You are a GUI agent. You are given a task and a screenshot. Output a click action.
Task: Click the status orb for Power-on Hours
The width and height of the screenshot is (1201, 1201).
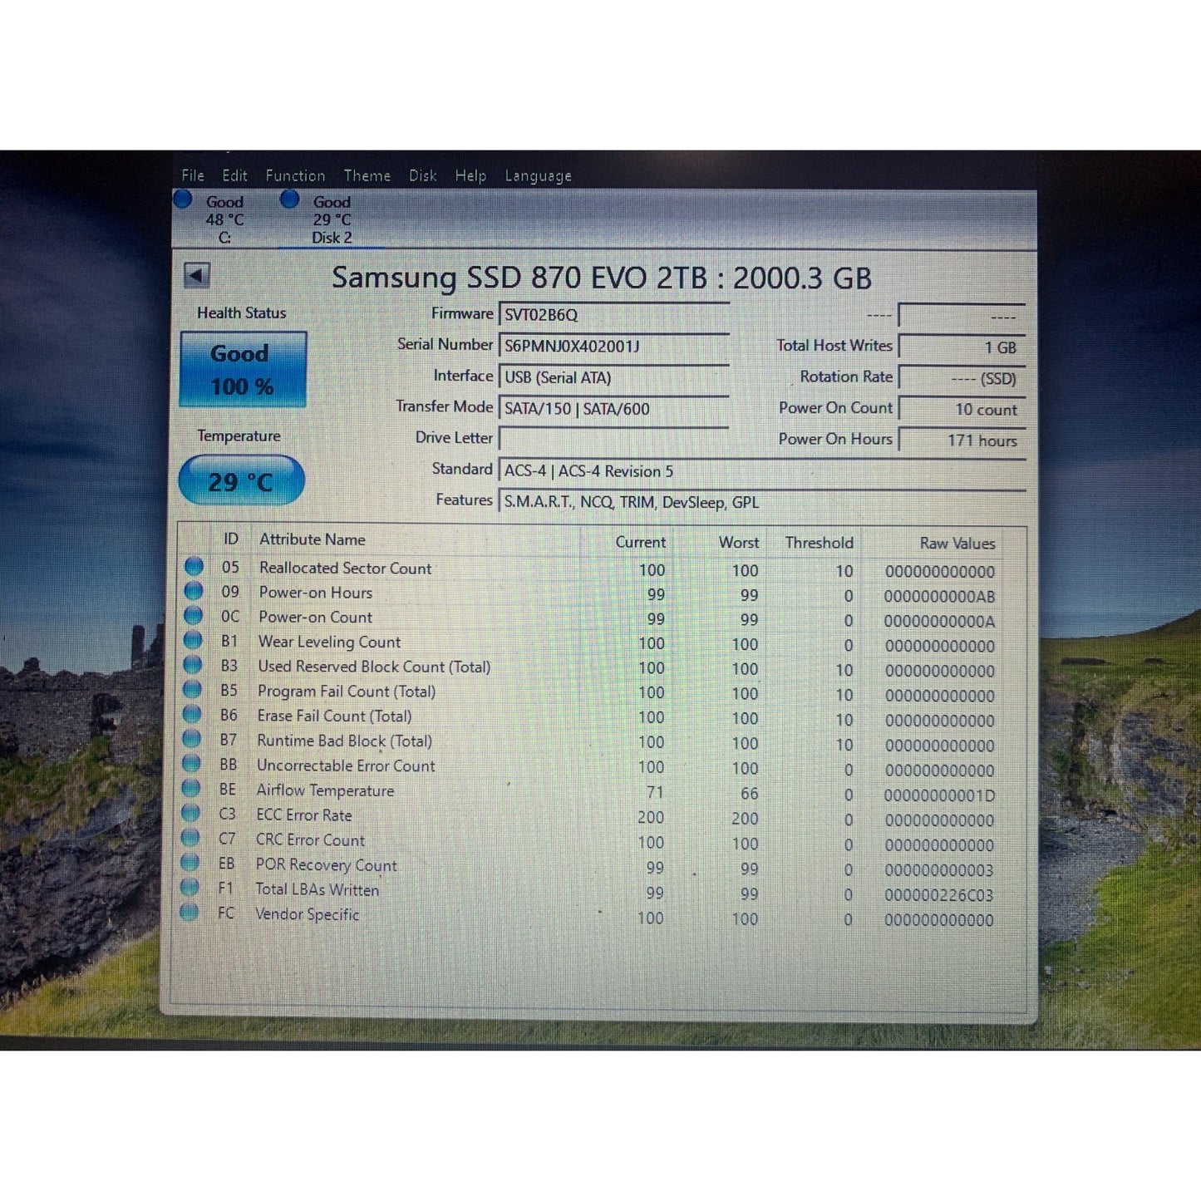click(x=194, y=591)
